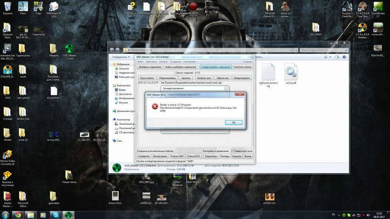Open the gamedata folder on desktop
Screen dimensions: 390x219
(54, 198)
